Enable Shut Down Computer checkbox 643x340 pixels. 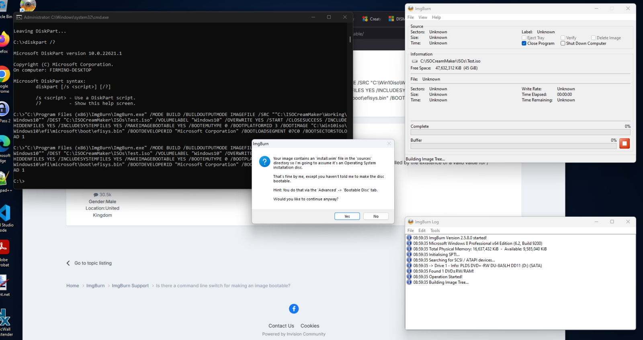coord(563,43)
